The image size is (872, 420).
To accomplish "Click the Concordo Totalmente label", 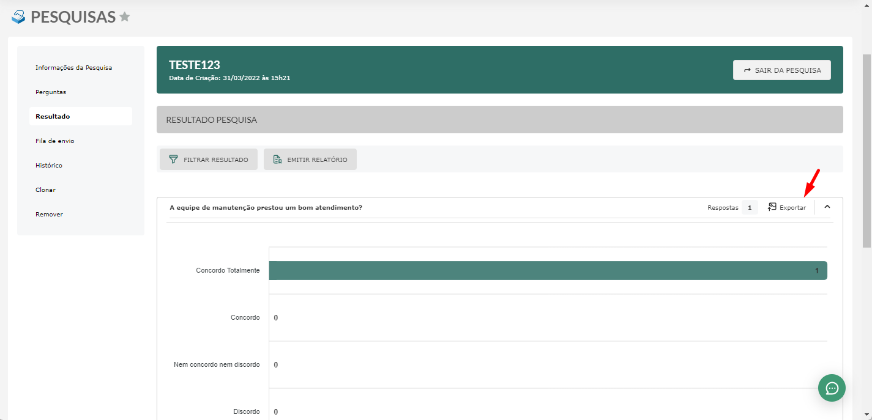I will point(228,270).
